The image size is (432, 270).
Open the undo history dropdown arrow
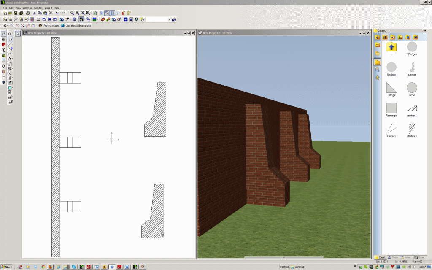[59, 13]
